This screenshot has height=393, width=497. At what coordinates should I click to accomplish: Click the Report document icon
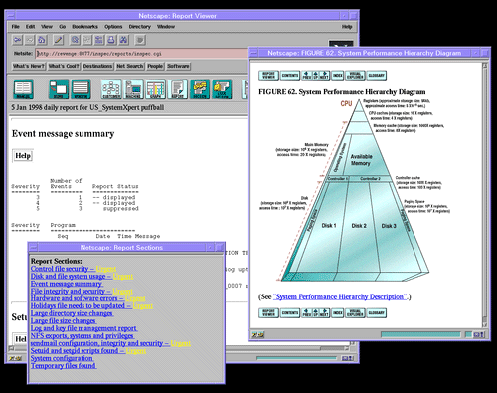click(x=178, y=90)
